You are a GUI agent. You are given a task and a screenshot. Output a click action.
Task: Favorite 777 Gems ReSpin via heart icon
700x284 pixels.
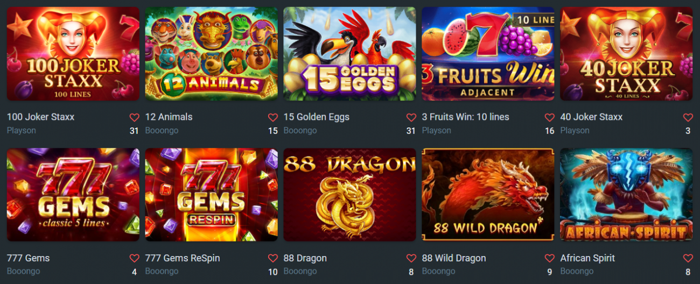pyautogui.click(x=272, y=258)
